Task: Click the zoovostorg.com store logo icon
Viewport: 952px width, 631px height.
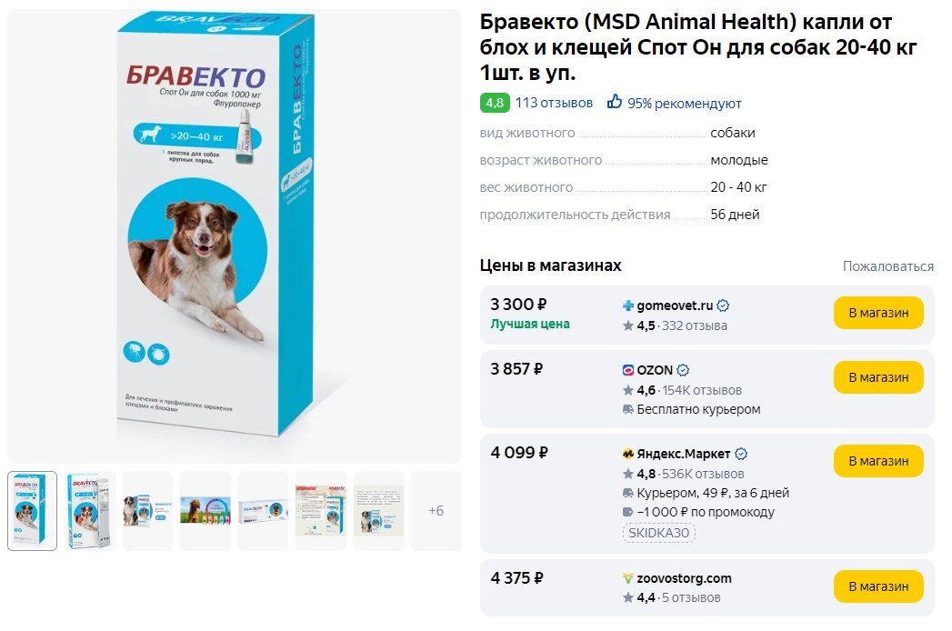Action: tap(627, 578)
